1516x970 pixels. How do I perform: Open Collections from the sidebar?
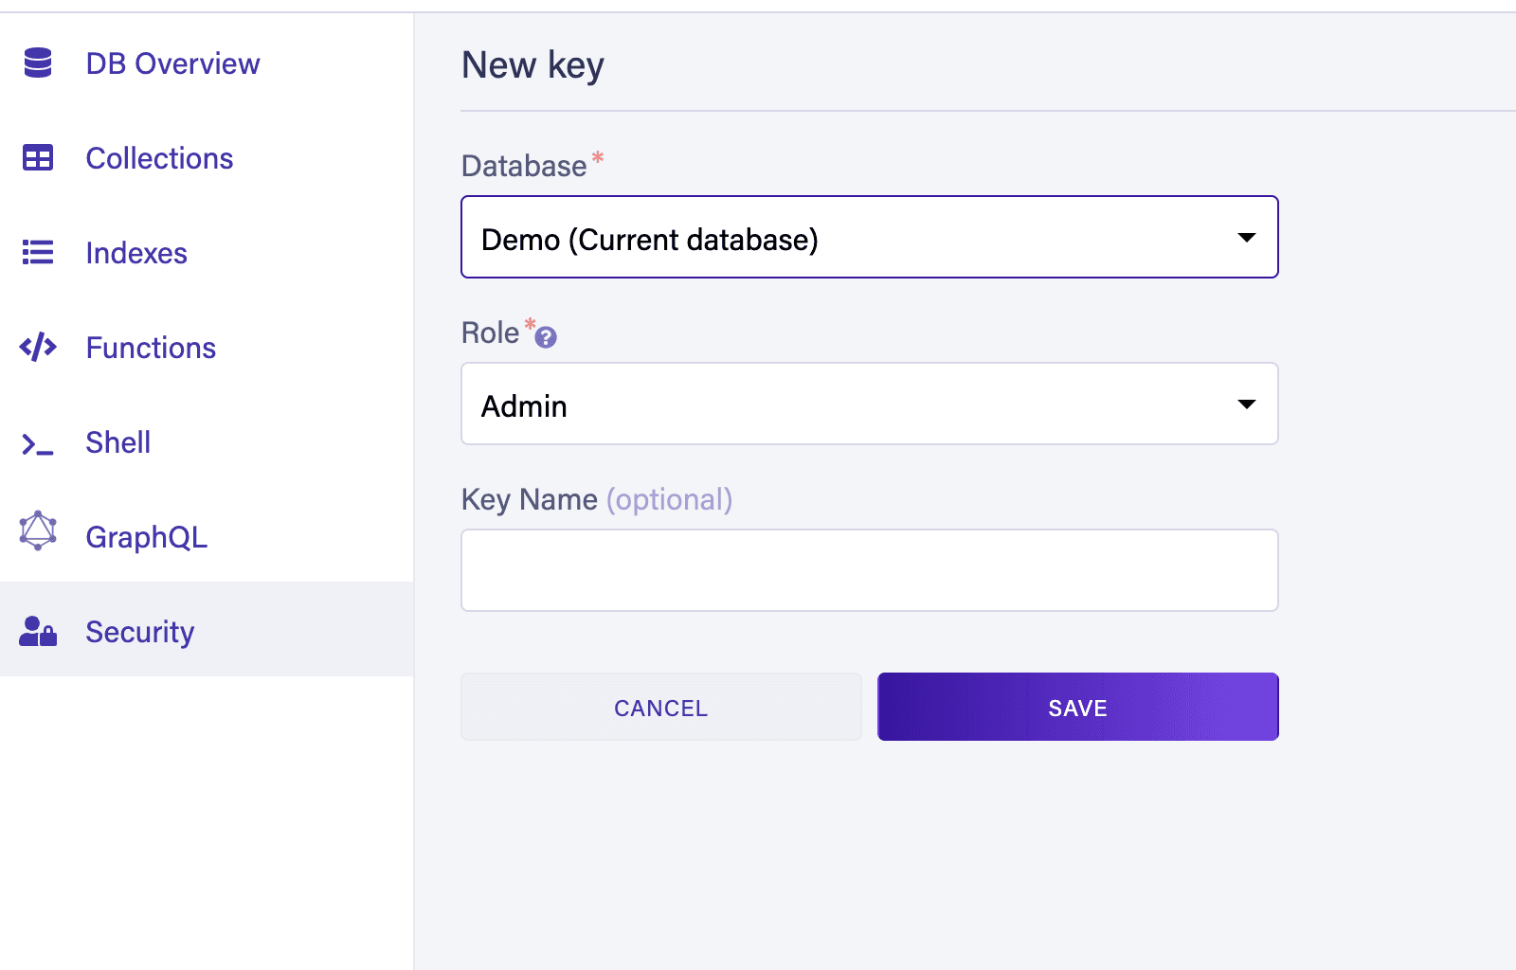[x=159, y=158]
